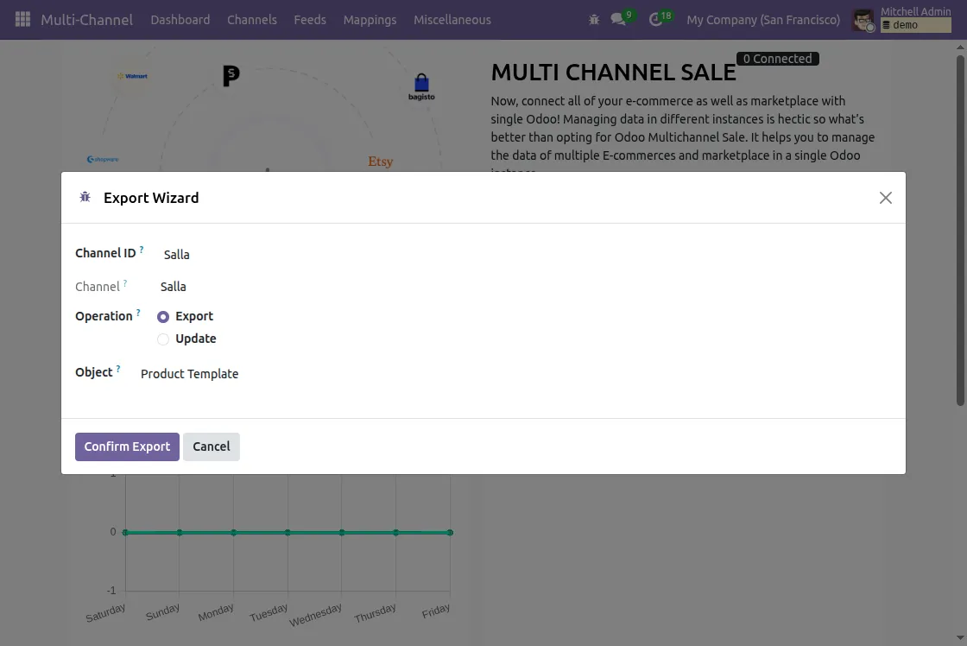This screenshot has height=646, width=967.
Task: Click the Shopware channel logo
Action: pyautogui.click(x=104, y=158)
